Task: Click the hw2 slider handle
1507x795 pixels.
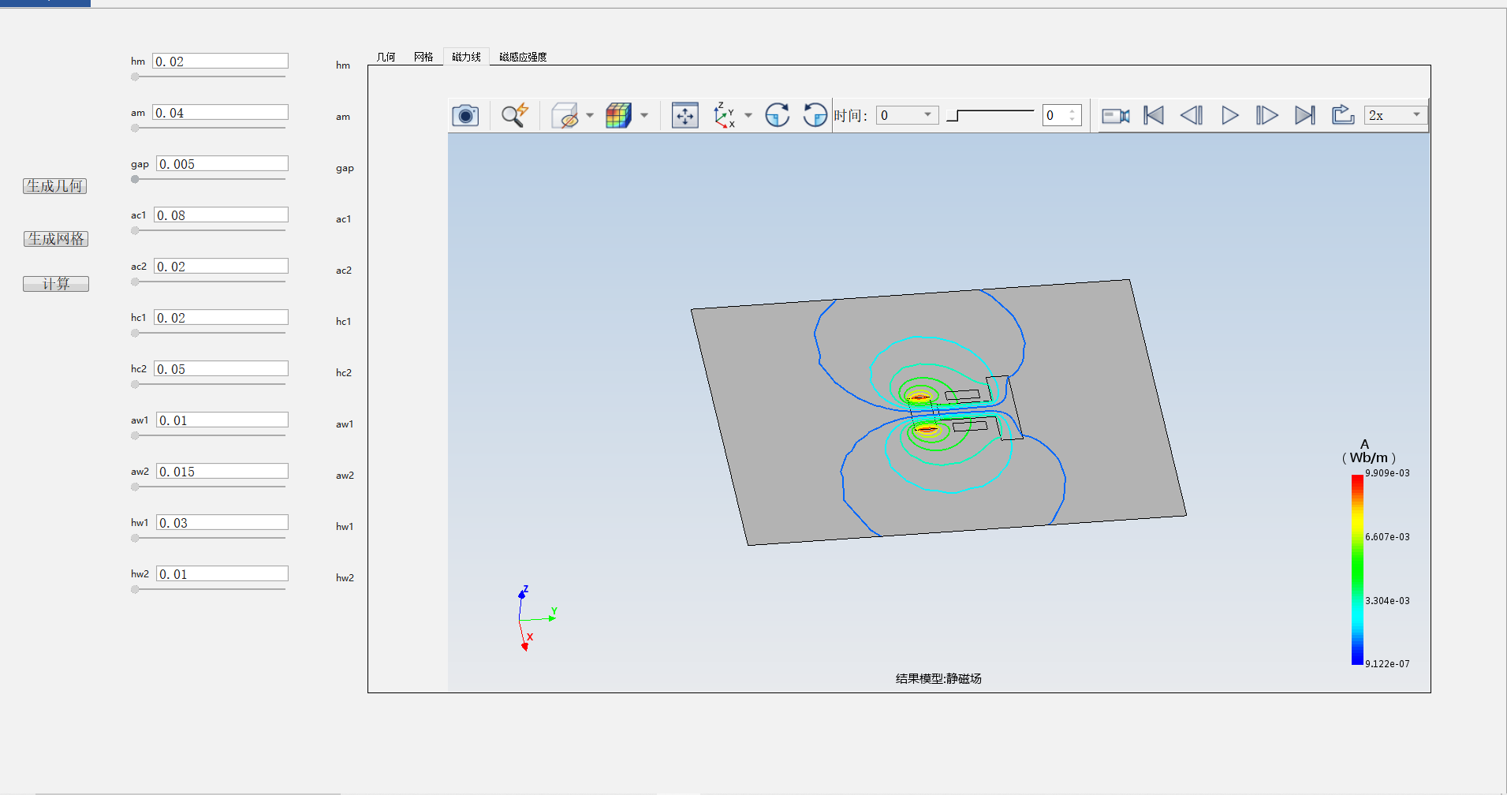Action: tap(135, 589)
